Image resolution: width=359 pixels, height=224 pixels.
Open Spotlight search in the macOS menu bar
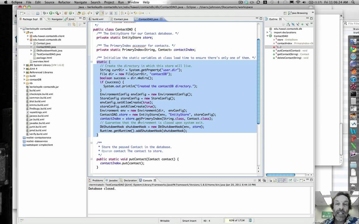[x=353, y=2]
